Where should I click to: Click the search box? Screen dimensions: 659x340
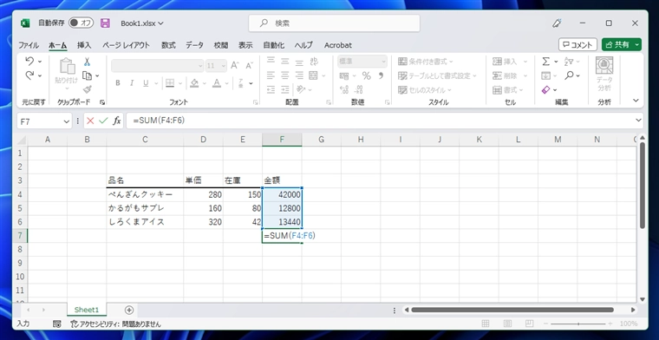pos(334,23)
